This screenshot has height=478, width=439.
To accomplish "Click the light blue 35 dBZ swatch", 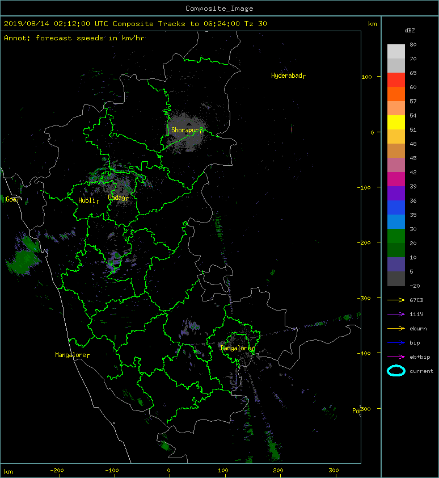I will 396,221.
